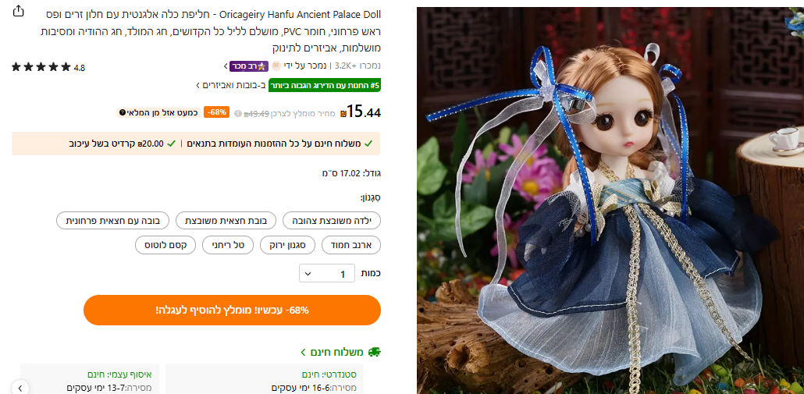Click the info icon next to recommended retail price
The height and width of the screenshot is (394, 804).
(x=237, y=113)
